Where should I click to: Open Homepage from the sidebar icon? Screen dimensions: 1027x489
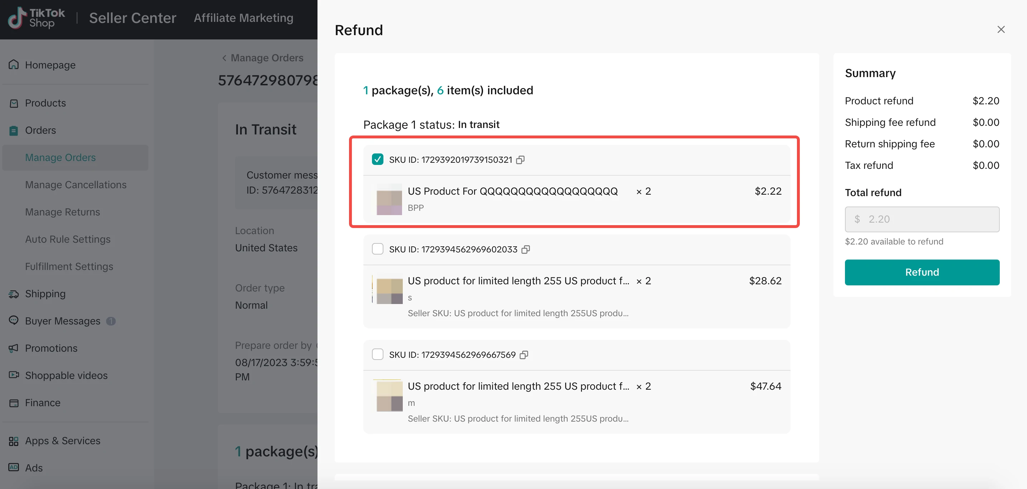click(14, 65)
